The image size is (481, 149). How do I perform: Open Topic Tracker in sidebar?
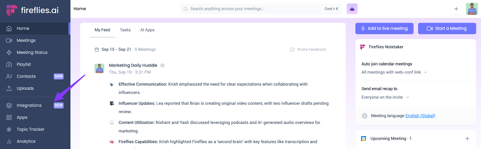(x=30, y=130)
